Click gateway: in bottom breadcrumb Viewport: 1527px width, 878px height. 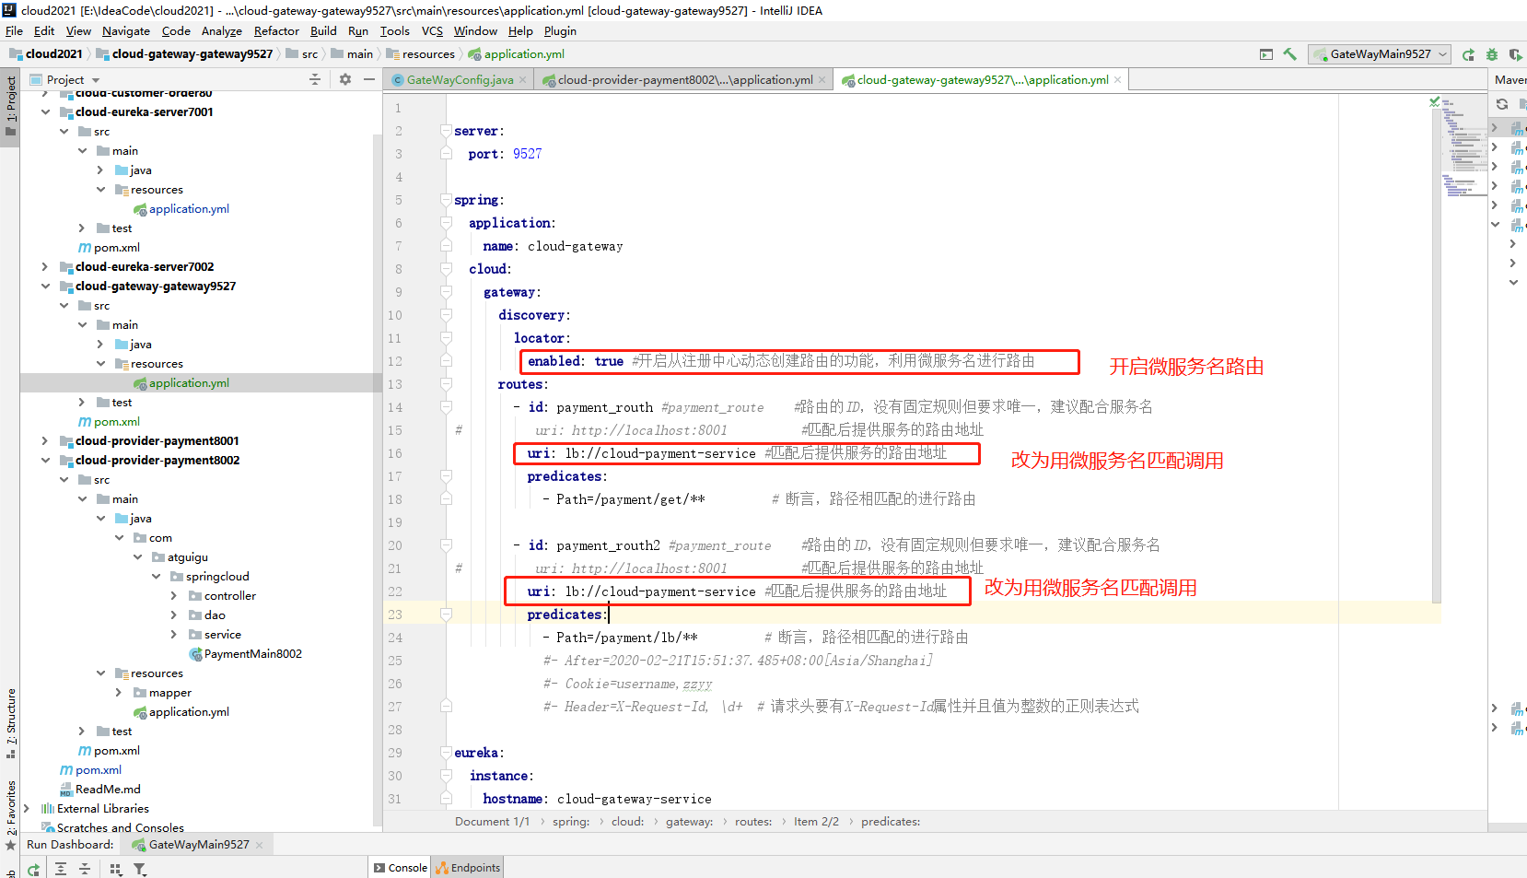[689, 822]
